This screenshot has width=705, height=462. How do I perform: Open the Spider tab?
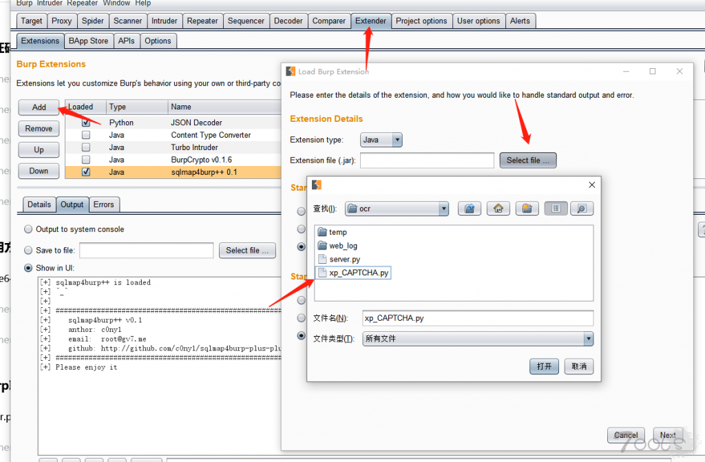click(93, 21)
